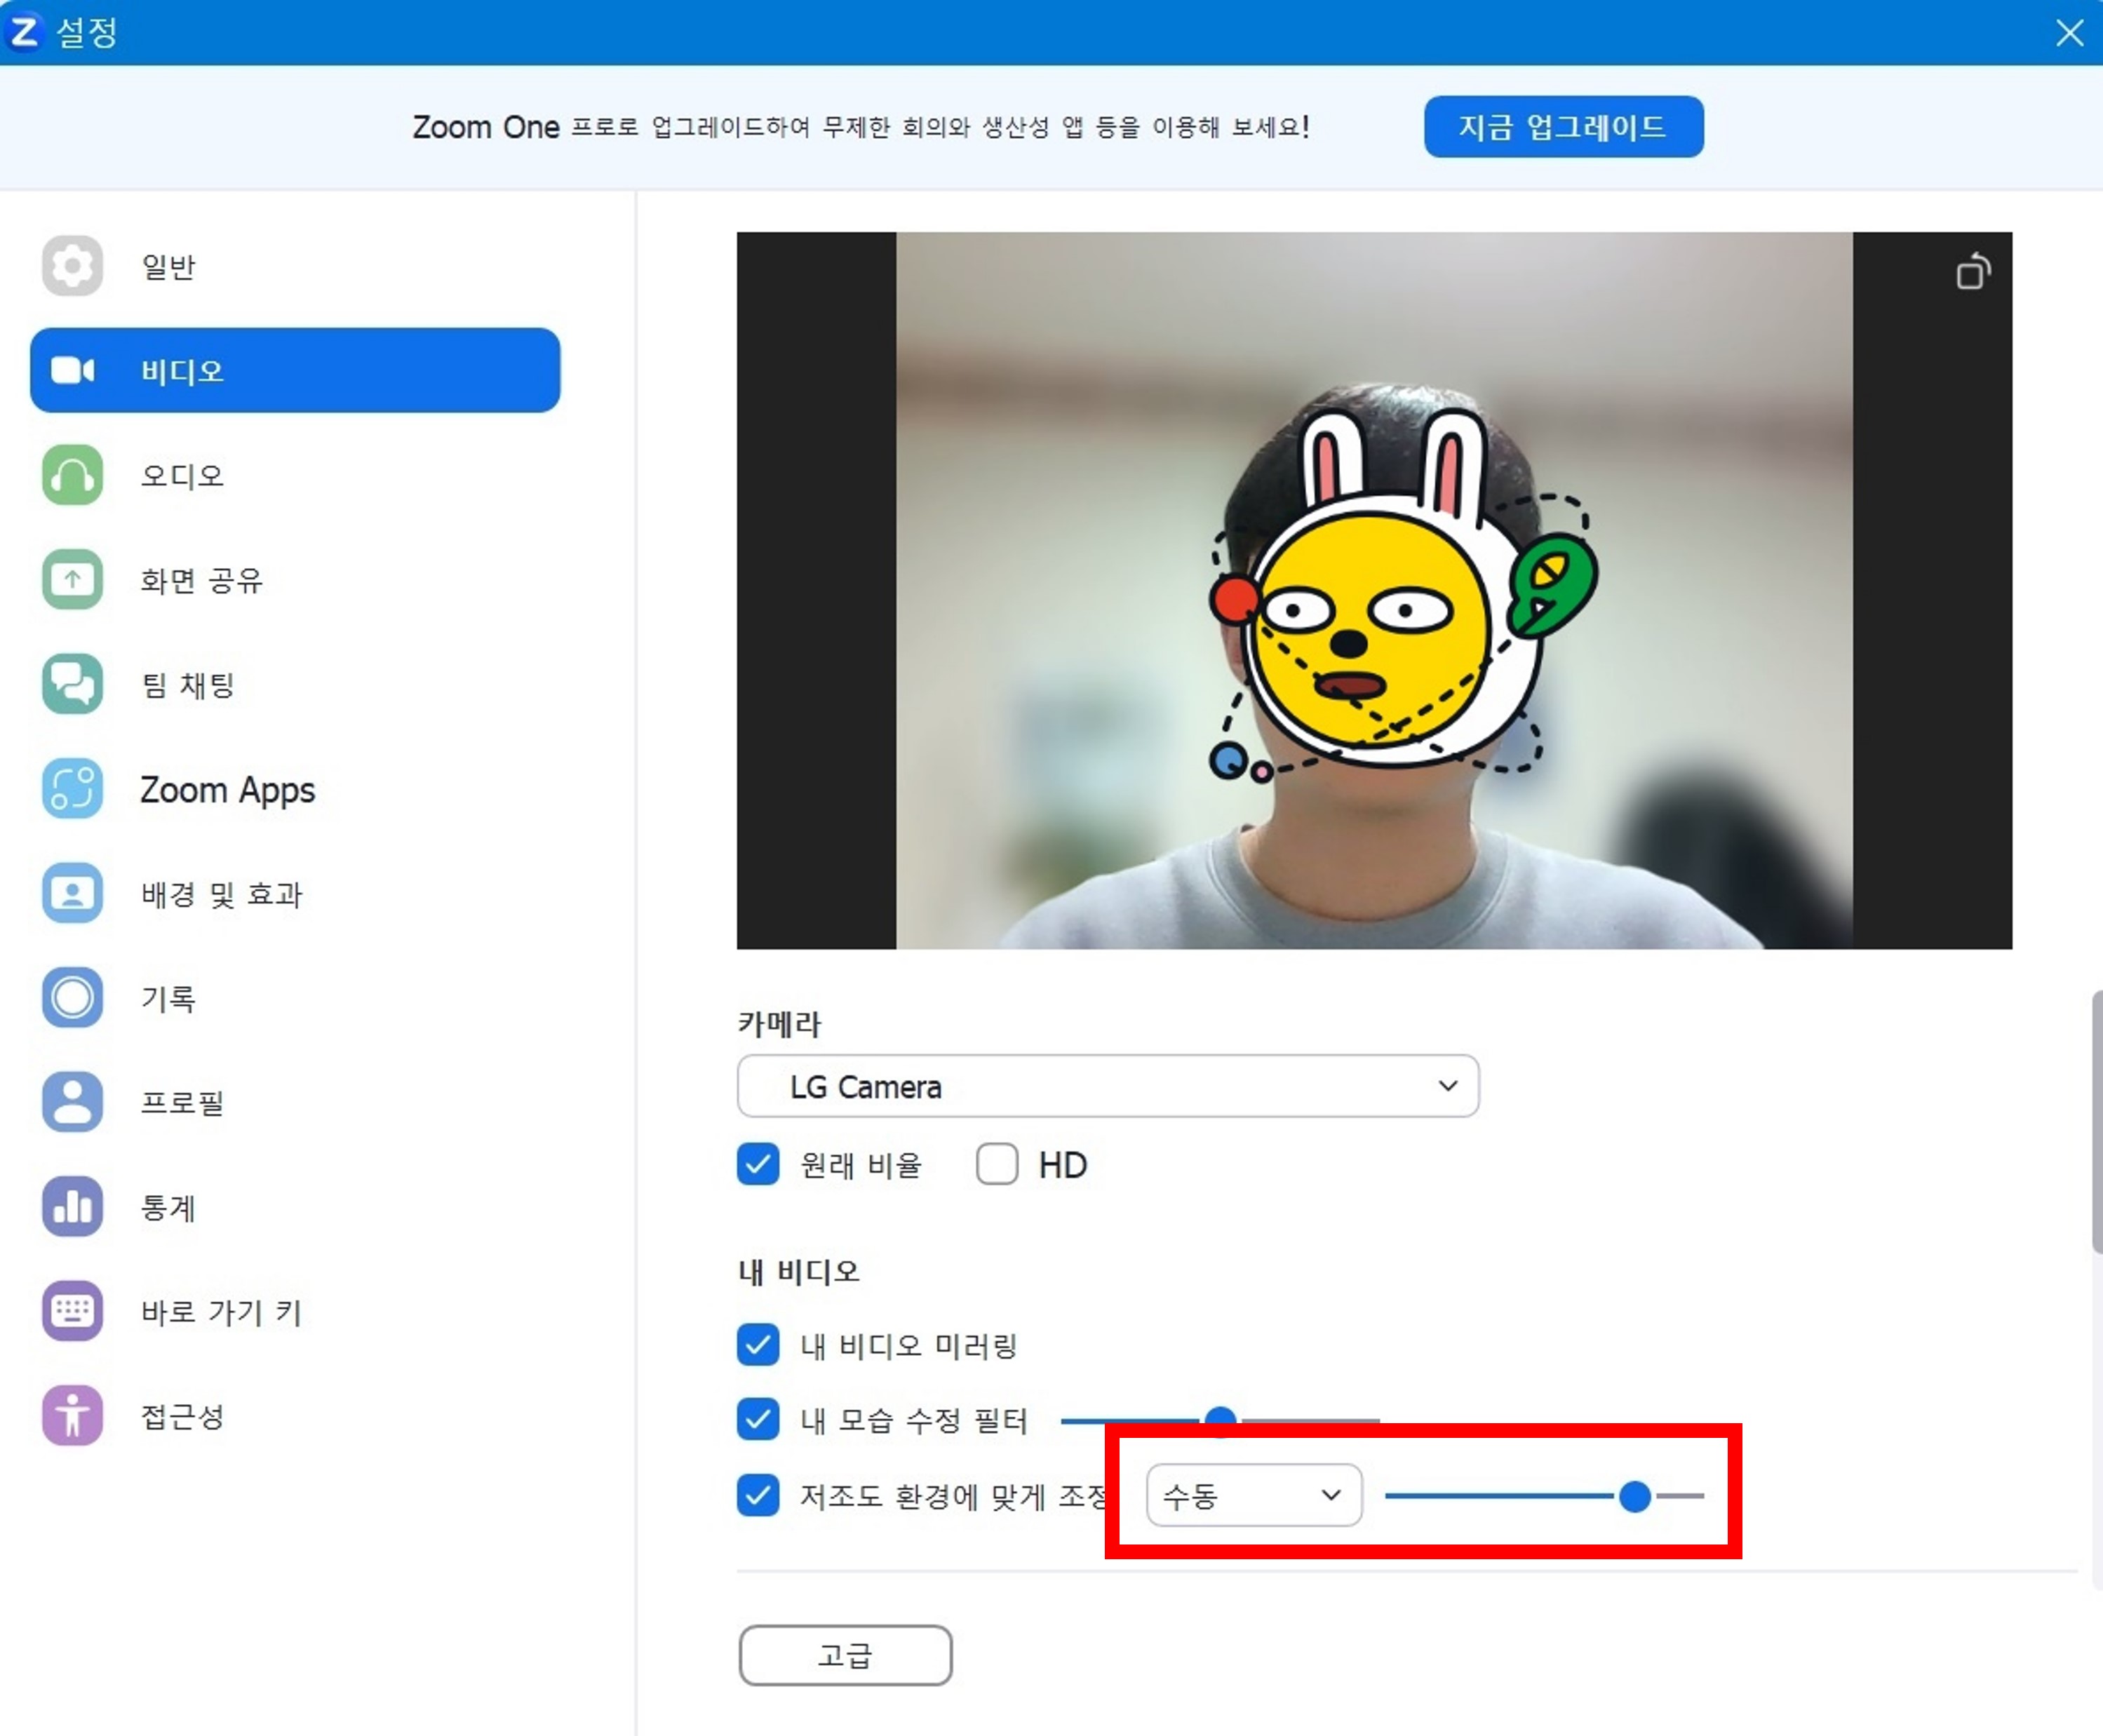Click the Zoom Apps icon
This screenshot has height=1736, width=2103.
72,788
